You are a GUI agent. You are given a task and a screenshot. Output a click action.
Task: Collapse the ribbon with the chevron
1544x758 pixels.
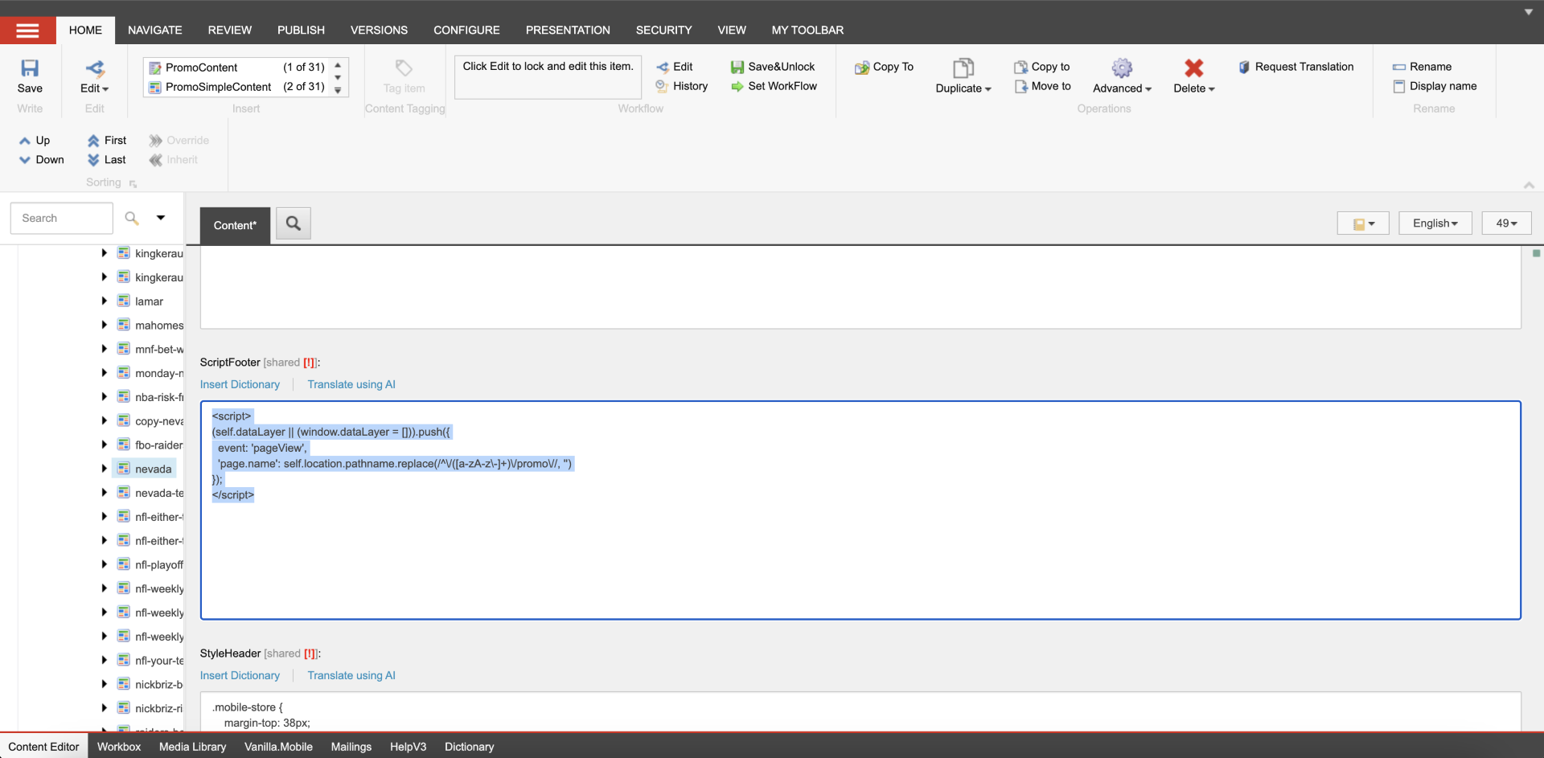[1529, 185]
